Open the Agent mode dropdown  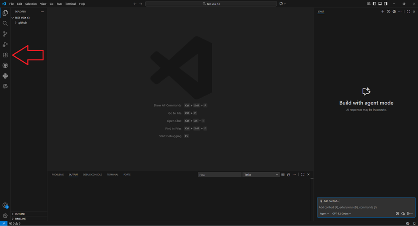coord(324,214)
